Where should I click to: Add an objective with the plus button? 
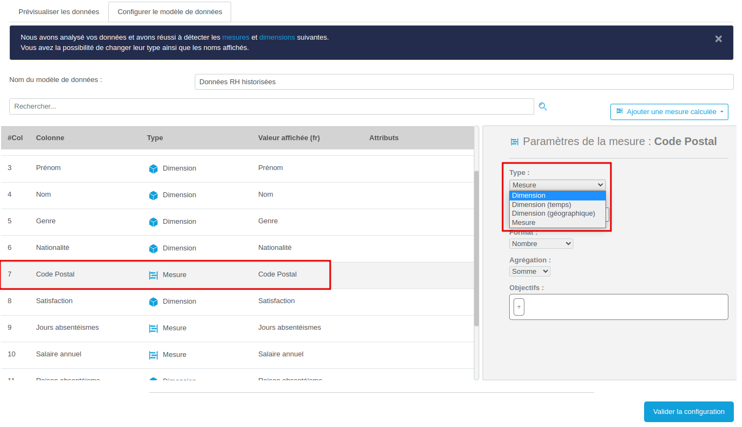[519, 307]
